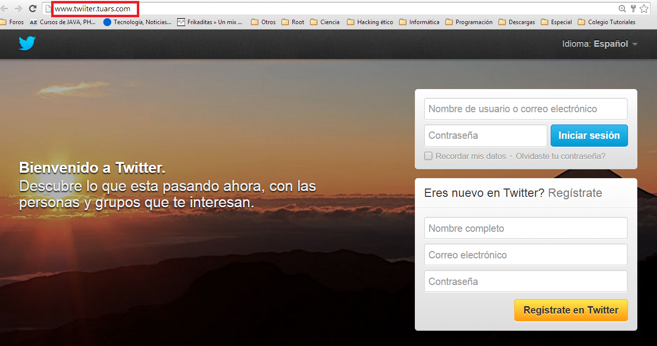Open the Descargas bookmark folder
The height and width of the screenshot is (346, 657).
coord(517,22)
